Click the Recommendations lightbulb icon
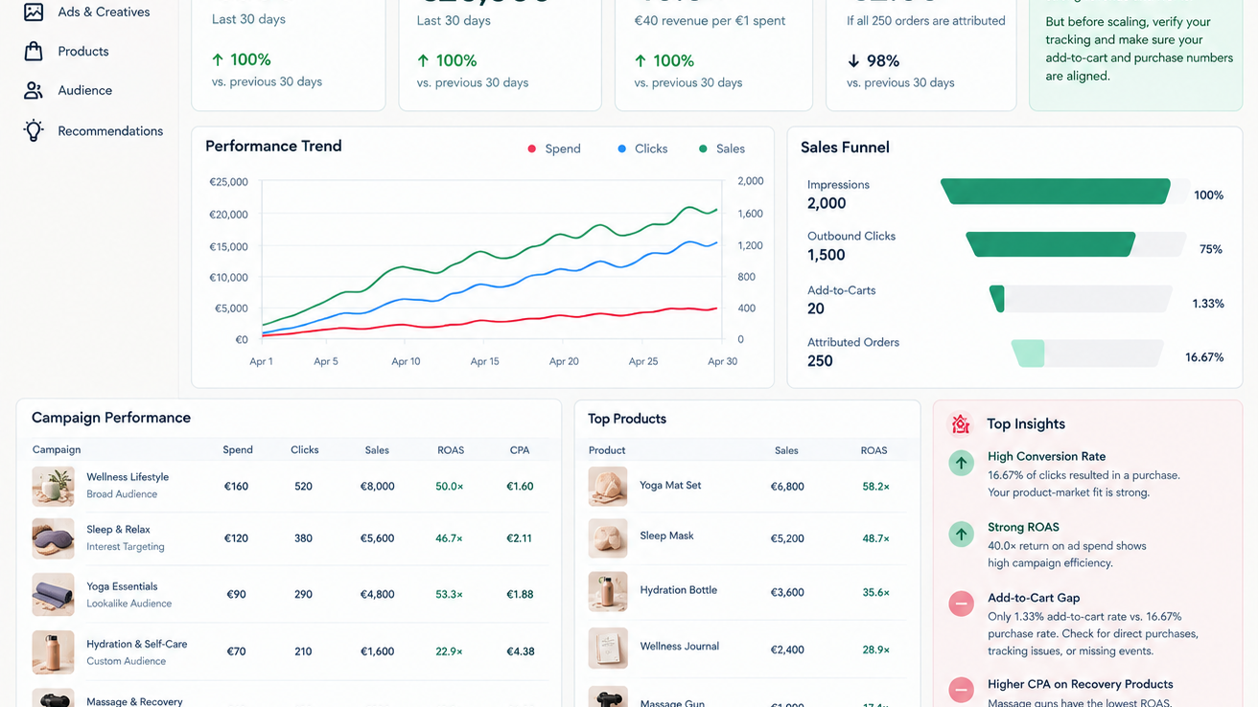1258x707 pixels. (34, 130)
